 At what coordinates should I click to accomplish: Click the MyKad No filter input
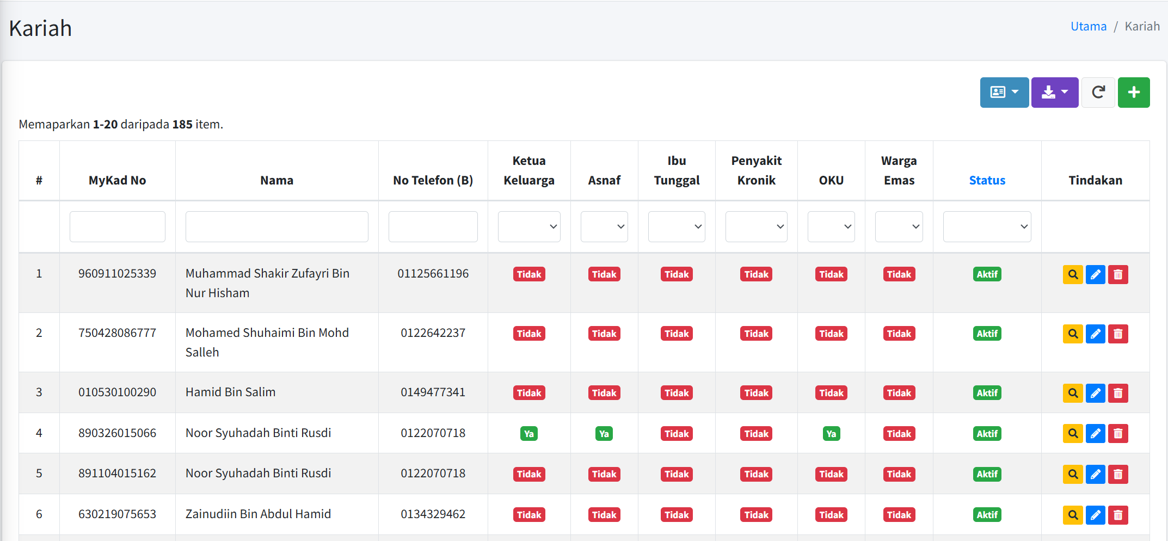[x=118, y=226]
